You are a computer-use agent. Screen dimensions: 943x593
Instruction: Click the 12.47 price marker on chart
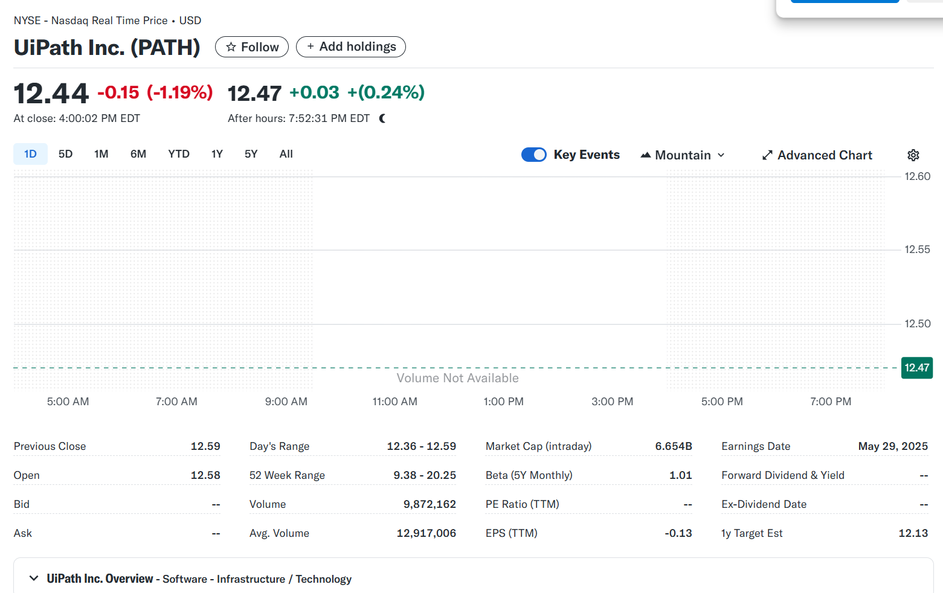point(917,368)
